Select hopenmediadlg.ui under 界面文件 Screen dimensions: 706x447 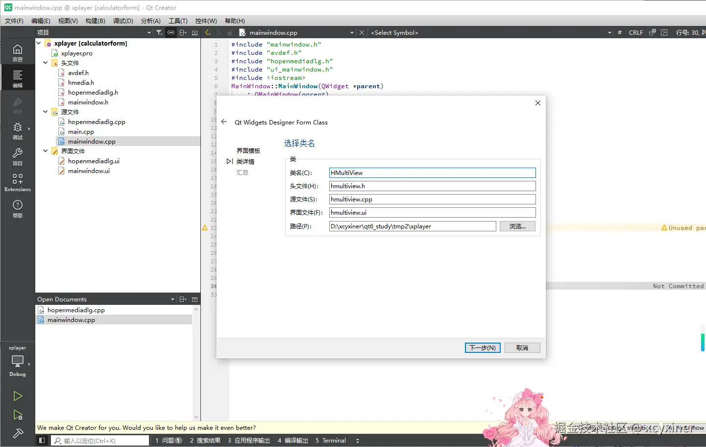[94, 161]
